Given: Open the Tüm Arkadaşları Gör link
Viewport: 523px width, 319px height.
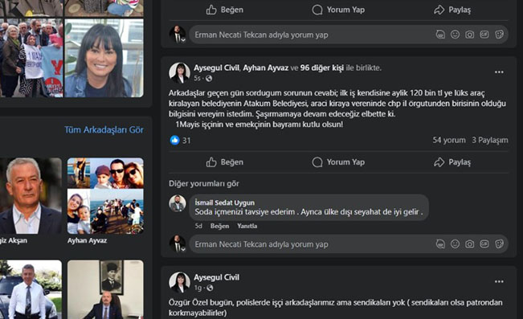Looking at the screenshot, I should pos(104,130).
